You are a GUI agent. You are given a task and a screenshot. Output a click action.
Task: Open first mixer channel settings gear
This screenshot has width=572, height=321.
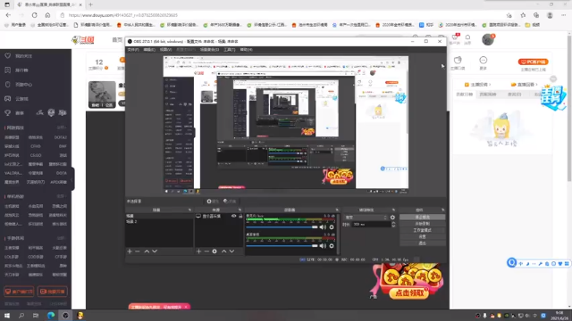pyautogui.click(x=332, y=227)
